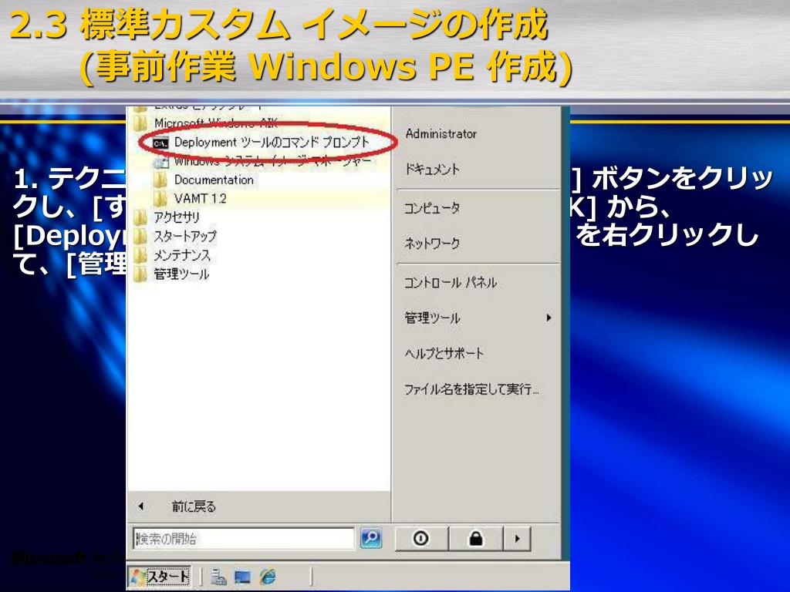Open ドキュメント from right pane
The width and height of the screenshot is (790, 592).
[432, 169]
